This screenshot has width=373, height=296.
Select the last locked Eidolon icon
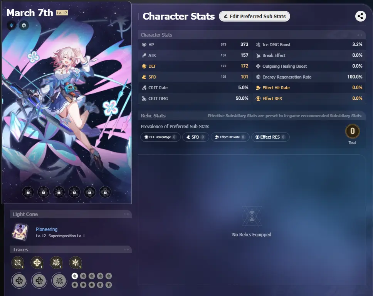click(x=105, y=192)
